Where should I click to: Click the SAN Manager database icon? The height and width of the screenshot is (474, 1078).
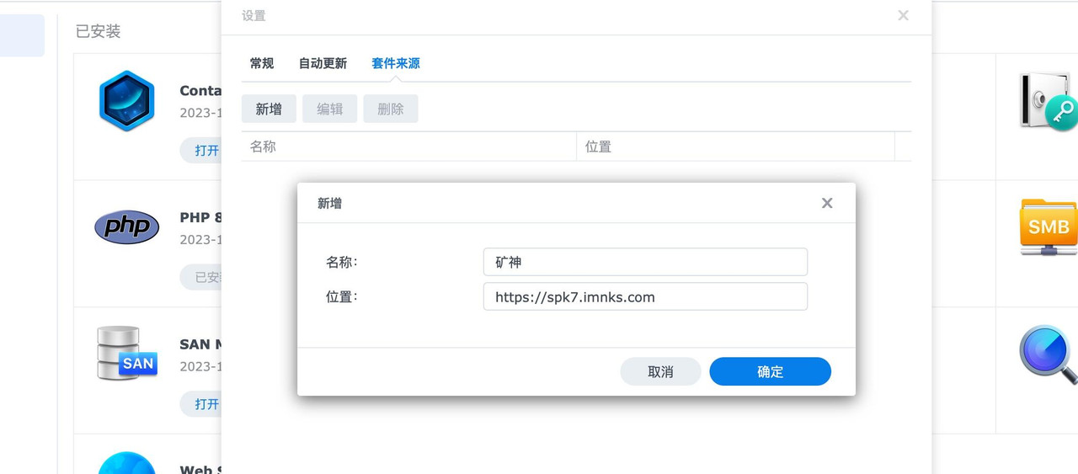click(126, 354)
